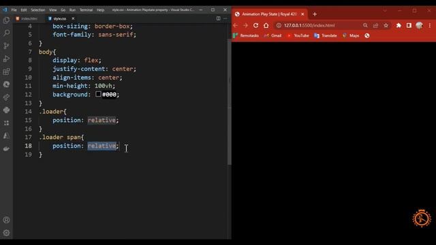Open the Gmail bookmark

coord(272,35)
